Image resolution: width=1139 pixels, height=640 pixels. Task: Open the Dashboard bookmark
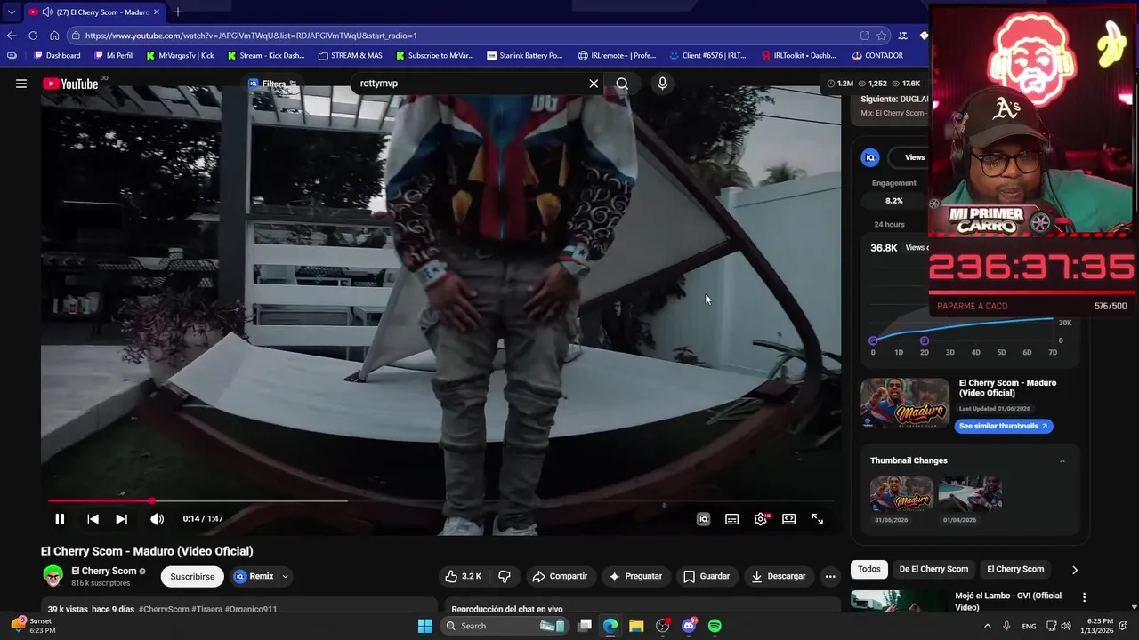pyautogui.click(x=57, y=55)
